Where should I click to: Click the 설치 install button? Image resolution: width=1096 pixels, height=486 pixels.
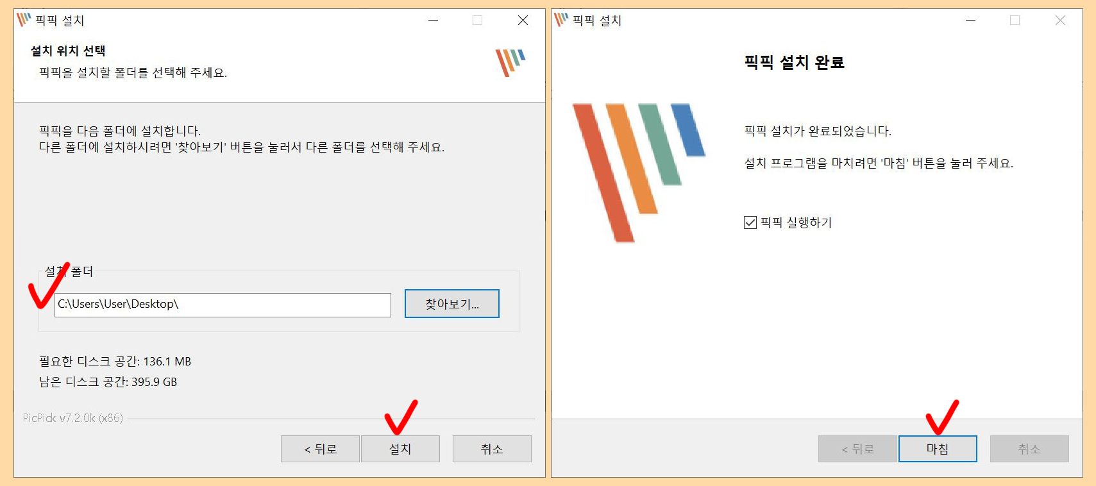[x=400, y=449]
